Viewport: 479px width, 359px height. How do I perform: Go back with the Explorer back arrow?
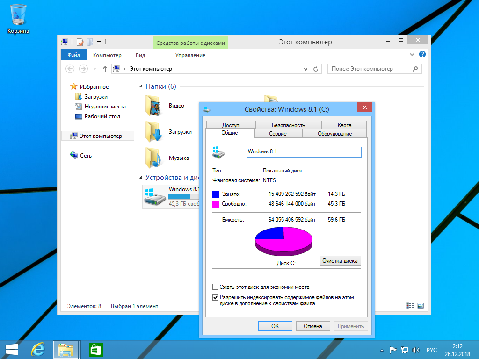point(70,69)
